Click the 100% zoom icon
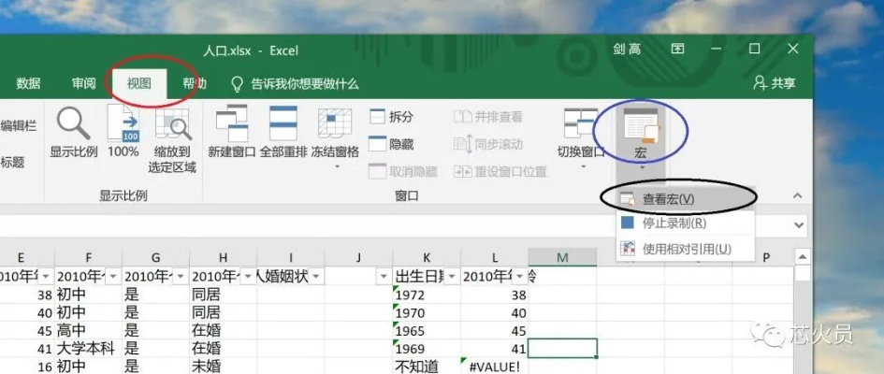This screenshot has width=884, height=374. point(123,124)
